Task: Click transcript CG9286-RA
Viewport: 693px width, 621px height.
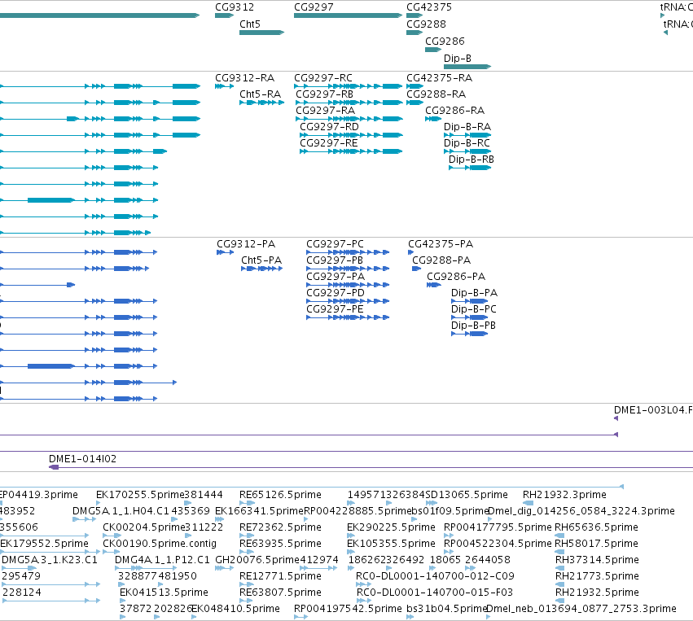Action: (433, 119)
